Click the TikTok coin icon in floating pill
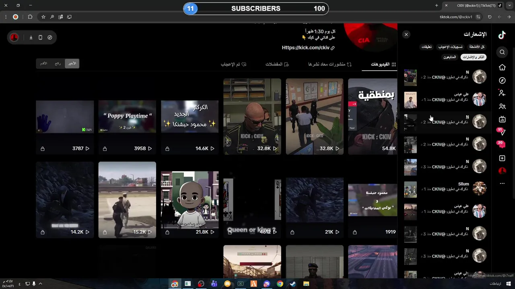This screenshot has height=289, width=515. [x=50, y=37]
